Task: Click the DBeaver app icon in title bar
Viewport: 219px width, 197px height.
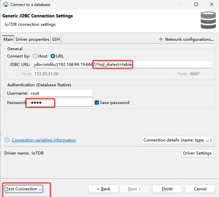Action: tap(5, 5)
